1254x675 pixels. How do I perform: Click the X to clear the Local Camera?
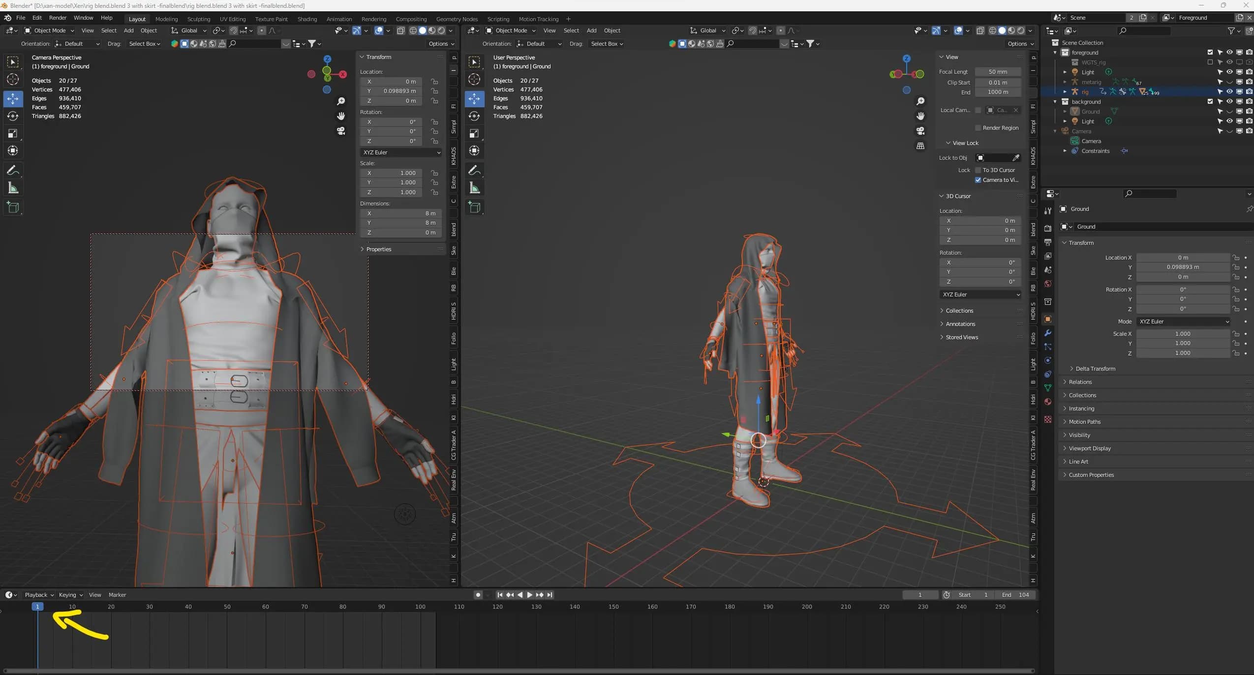point(1015,110)
